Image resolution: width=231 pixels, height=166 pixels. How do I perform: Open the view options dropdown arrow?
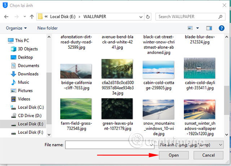point(197,28)
